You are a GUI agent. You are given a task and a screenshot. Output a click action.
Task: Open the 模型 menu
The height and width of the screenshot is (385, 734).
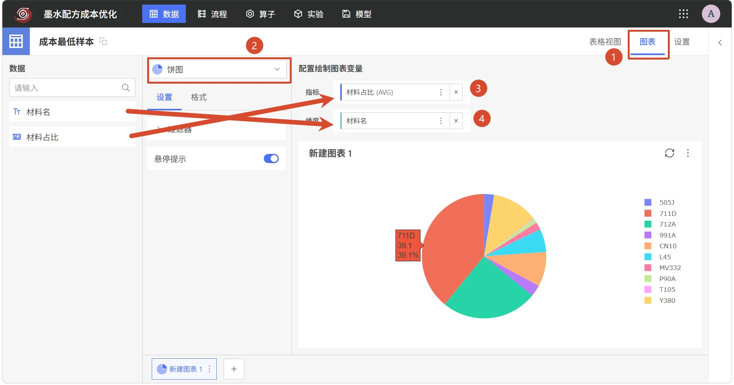(x=357, y=14)
